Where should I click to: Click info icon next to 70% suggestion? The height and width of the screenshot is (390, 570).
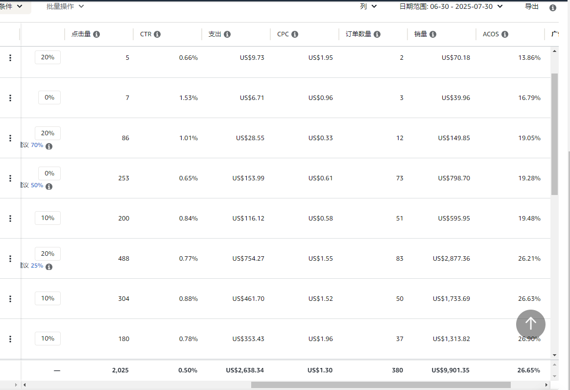click(x=49, y=146)
